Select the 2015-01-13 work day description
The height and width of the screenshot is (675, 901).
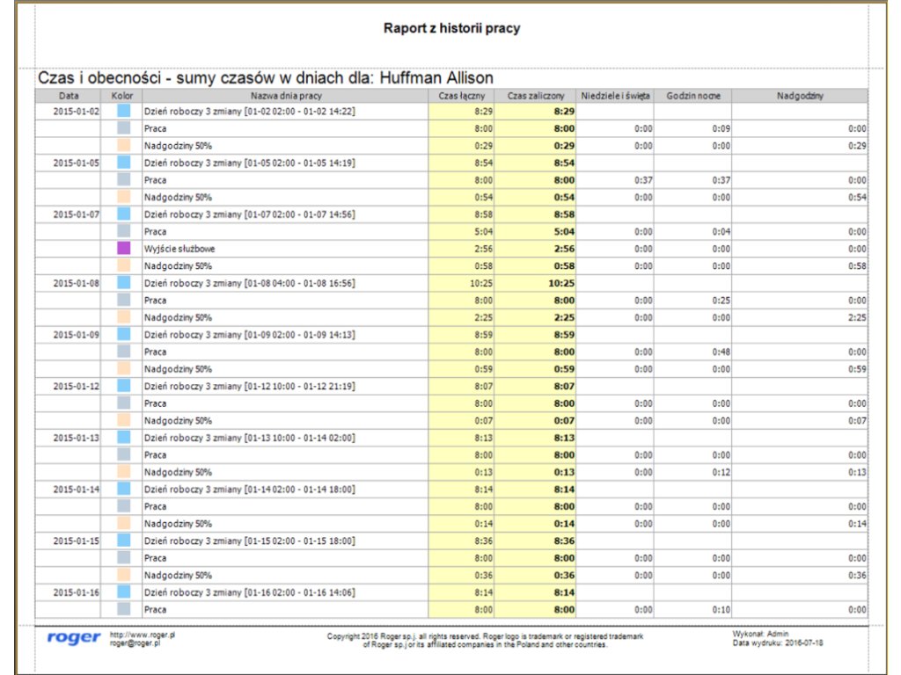(249, 438)
